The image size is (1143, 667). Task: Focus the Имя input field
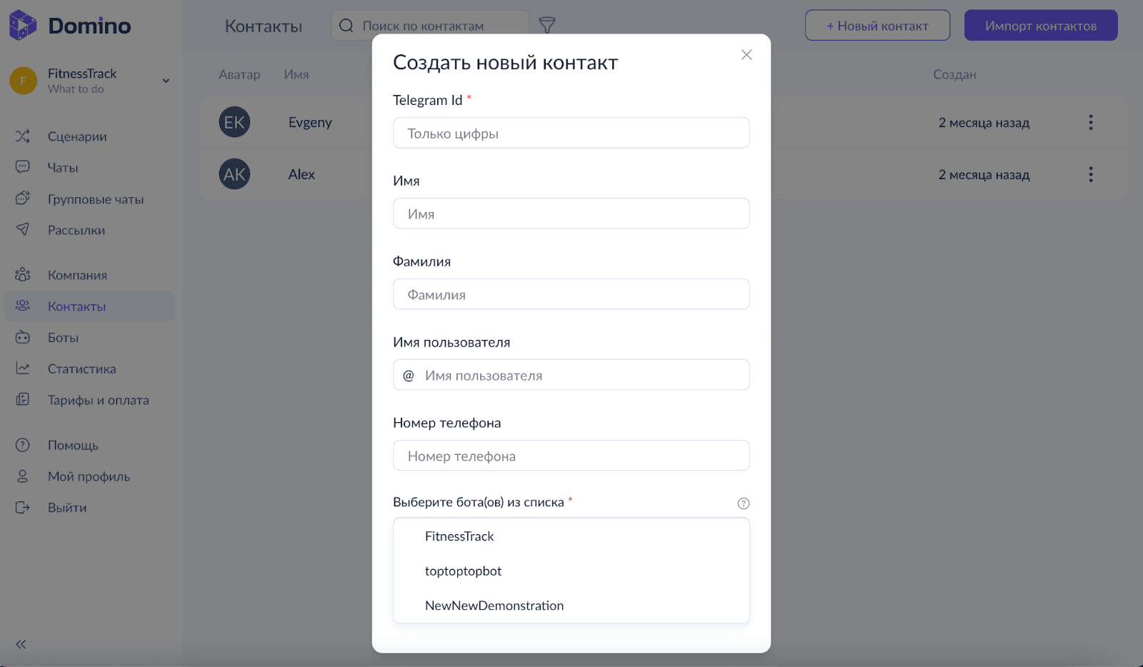[571, 214]
